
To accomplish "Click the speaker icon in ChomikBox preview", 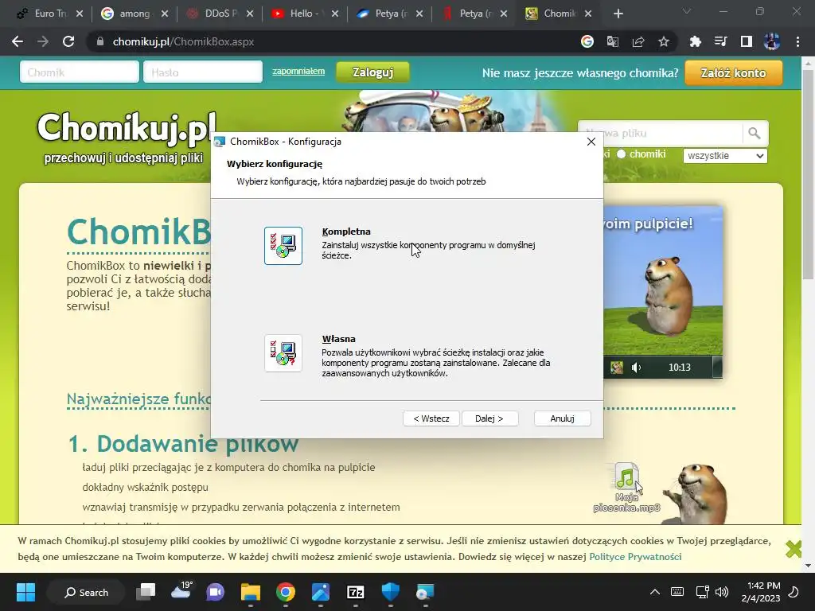I will click(636, 368).
